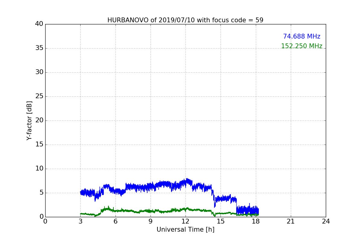Click y-axis tick label 30
This screenshot has width=362, height=241.
(39, 72)
